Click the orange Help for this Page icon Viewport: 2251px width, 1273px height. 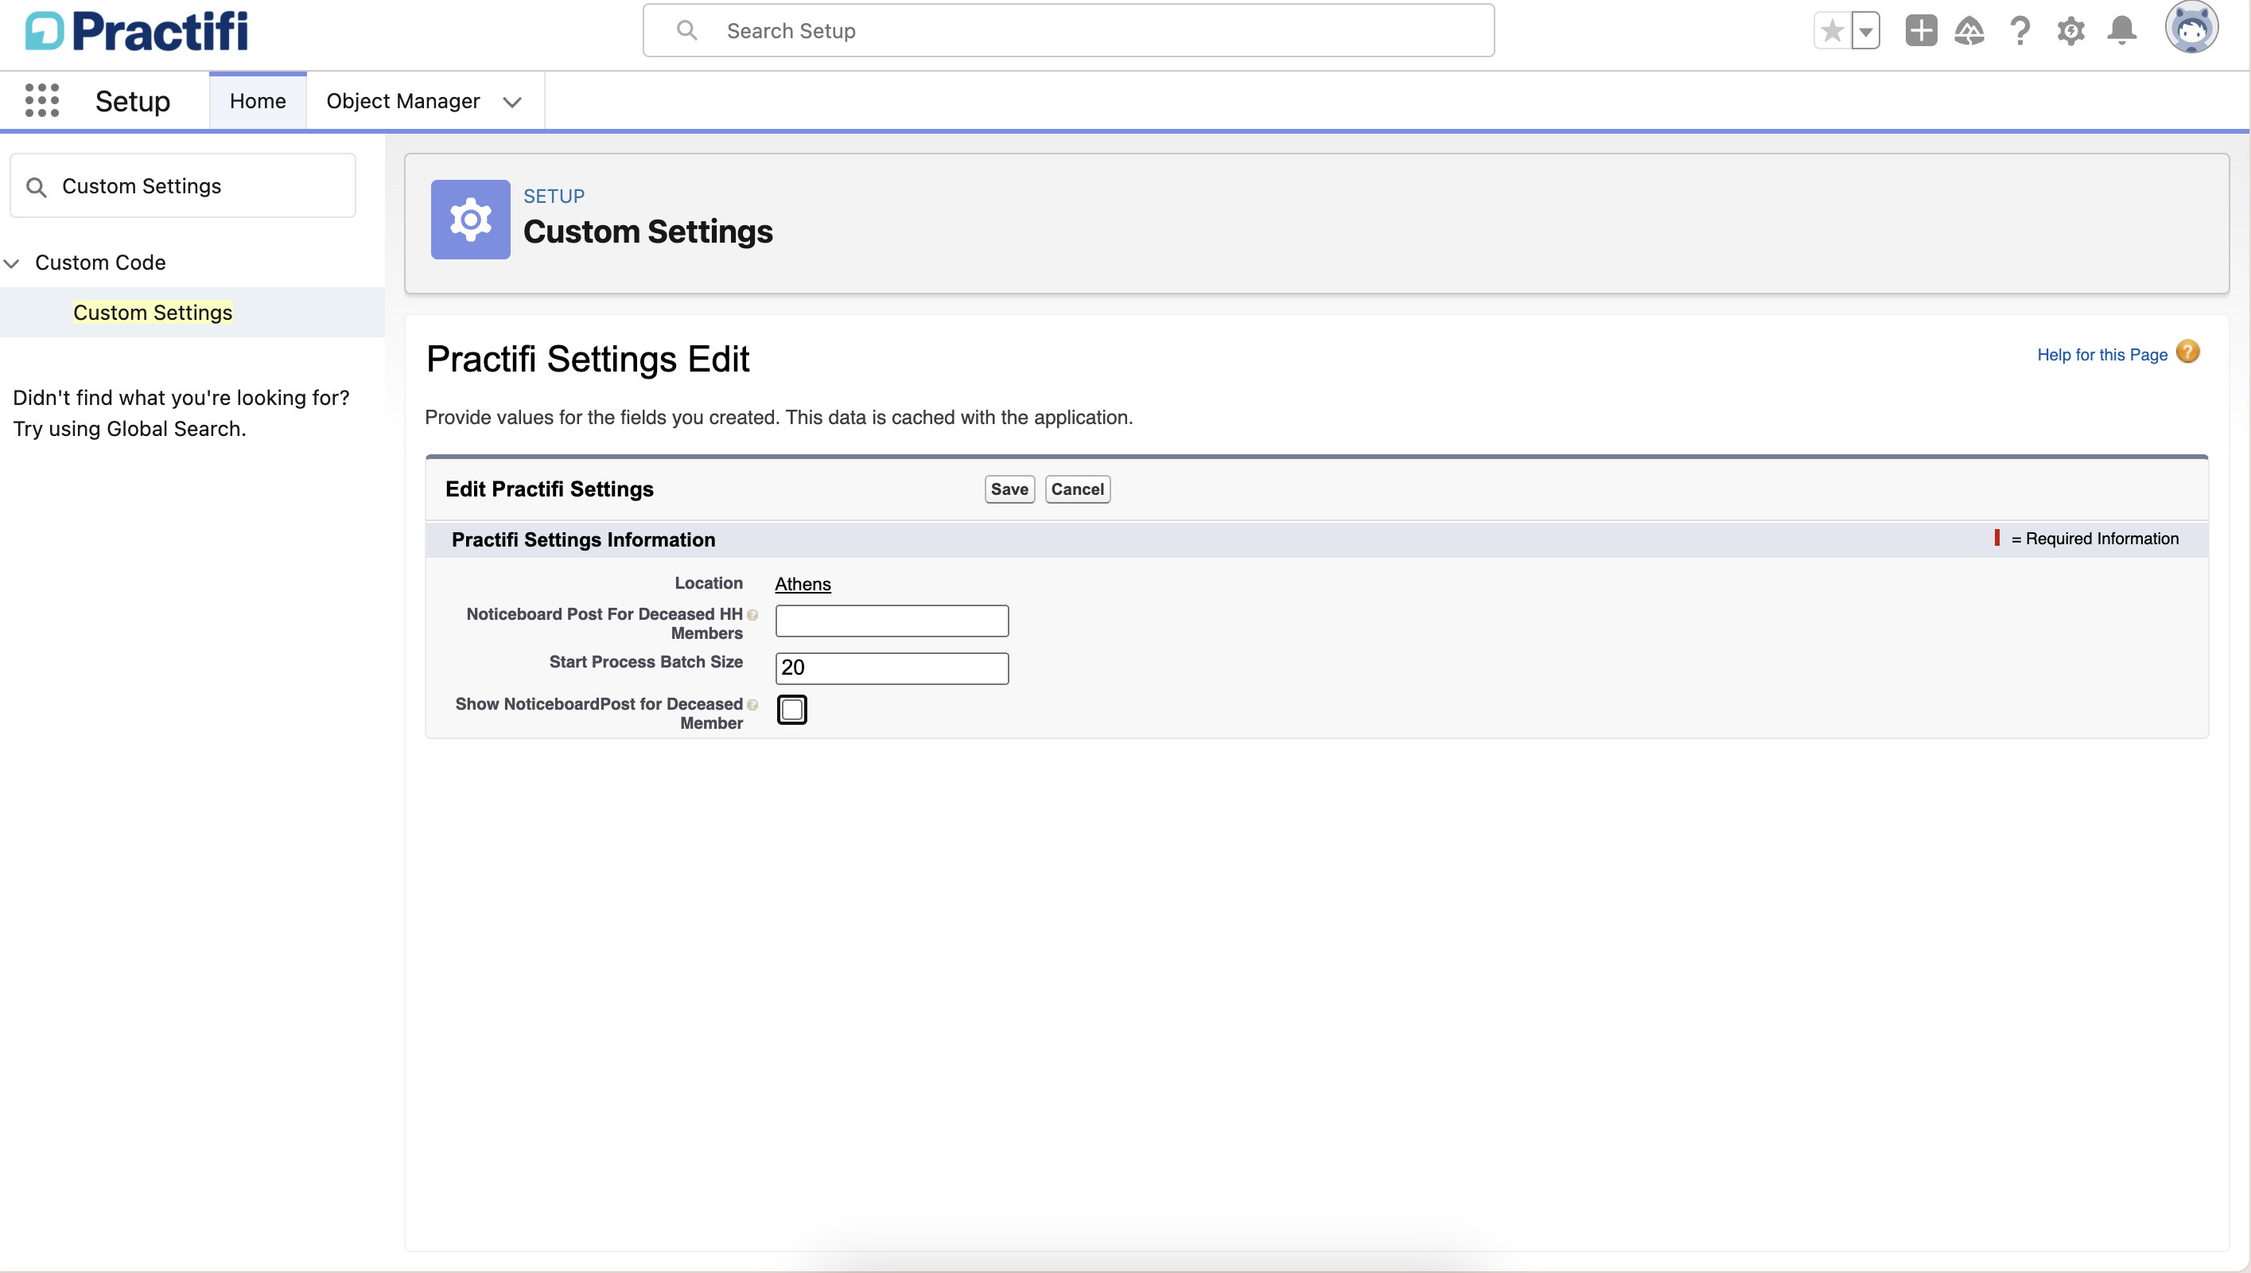click(2188, 352)
